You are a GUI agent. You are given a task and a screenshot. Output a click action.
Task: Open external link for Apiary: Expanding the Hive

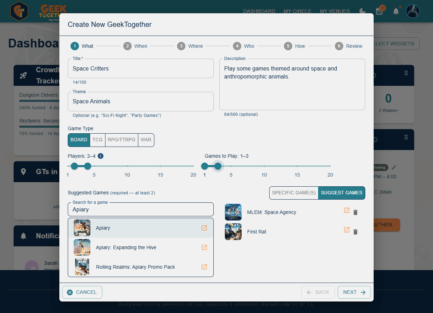point(204,247)
